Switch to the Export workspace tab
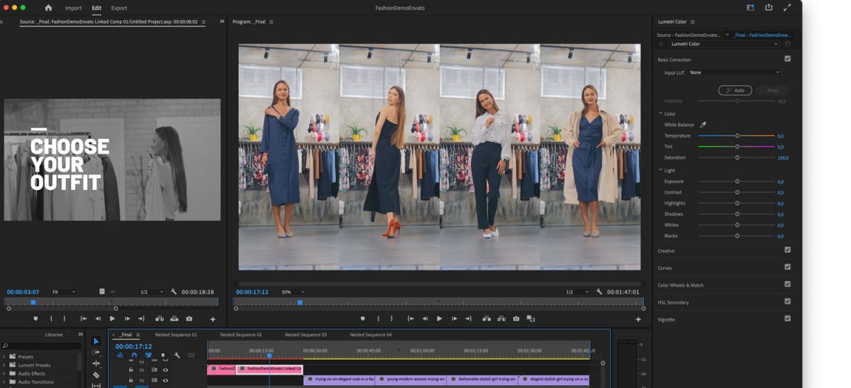851x388 pixels. tap(119, 8)
